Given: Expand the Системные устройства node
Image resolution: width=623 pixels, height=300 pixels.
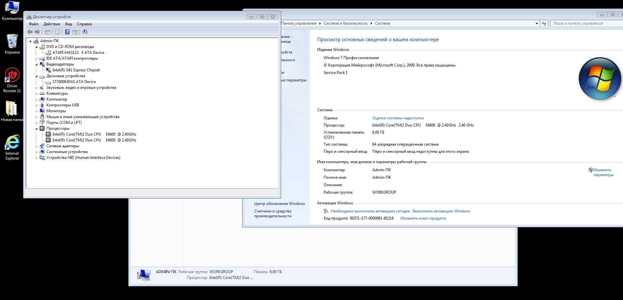Looking at the screenshot, I should click(x=36, y=152).
